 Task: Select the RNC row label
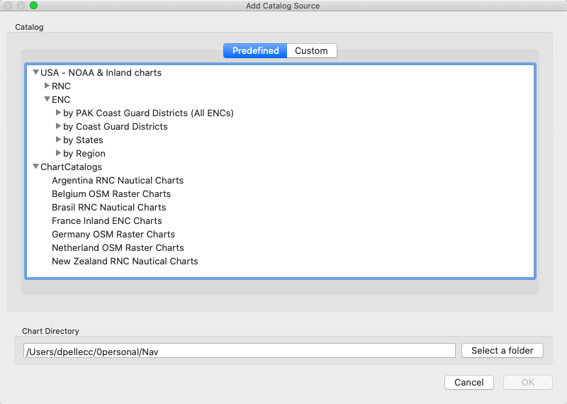[61, 86]
